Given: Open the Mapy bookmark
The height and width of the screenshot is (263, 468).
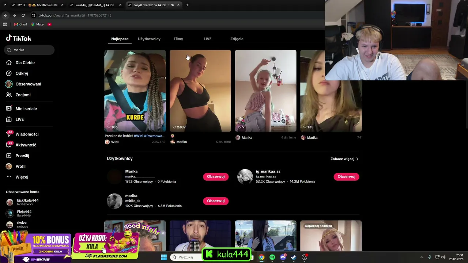Looking at the screenshot, I should point(37,24).
